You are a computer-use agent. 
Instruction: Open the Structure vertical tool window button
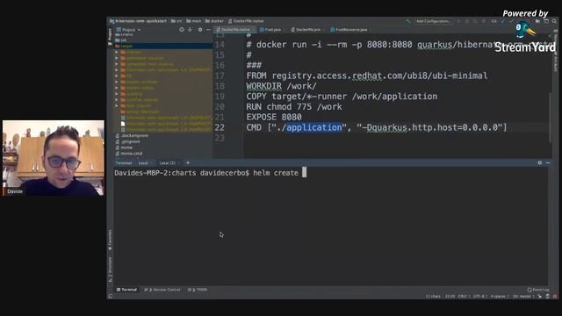point(110,269)
